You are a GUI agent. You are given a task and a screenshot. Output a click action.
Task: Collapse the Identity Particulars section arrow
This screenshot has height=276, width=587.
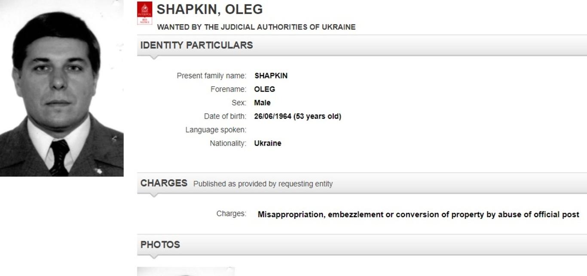tap(154, 57)
